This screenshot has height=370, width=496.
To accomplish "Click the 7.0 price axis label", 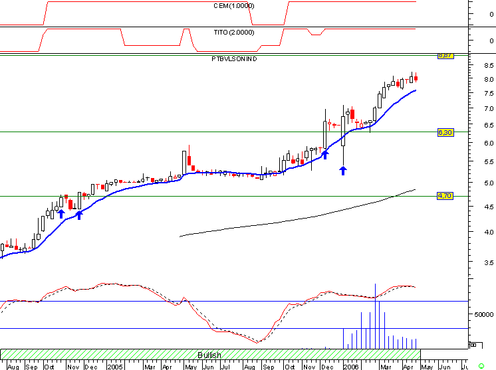I will [489, 109].
